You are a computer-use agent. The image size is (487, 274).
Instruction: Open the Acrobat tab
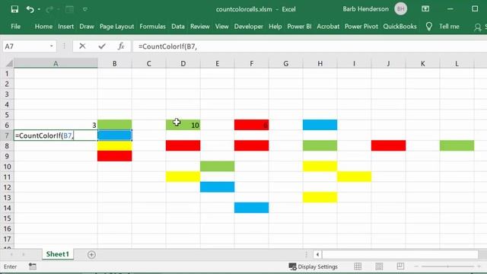pos(328,27)
